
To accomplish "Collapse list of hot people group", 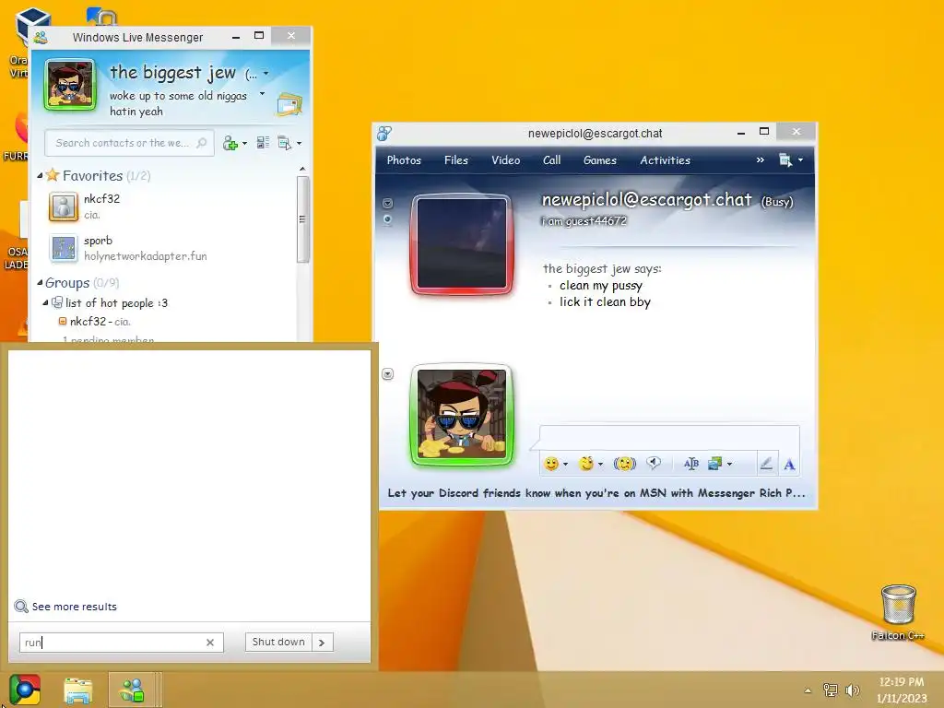I will [45, 302].
